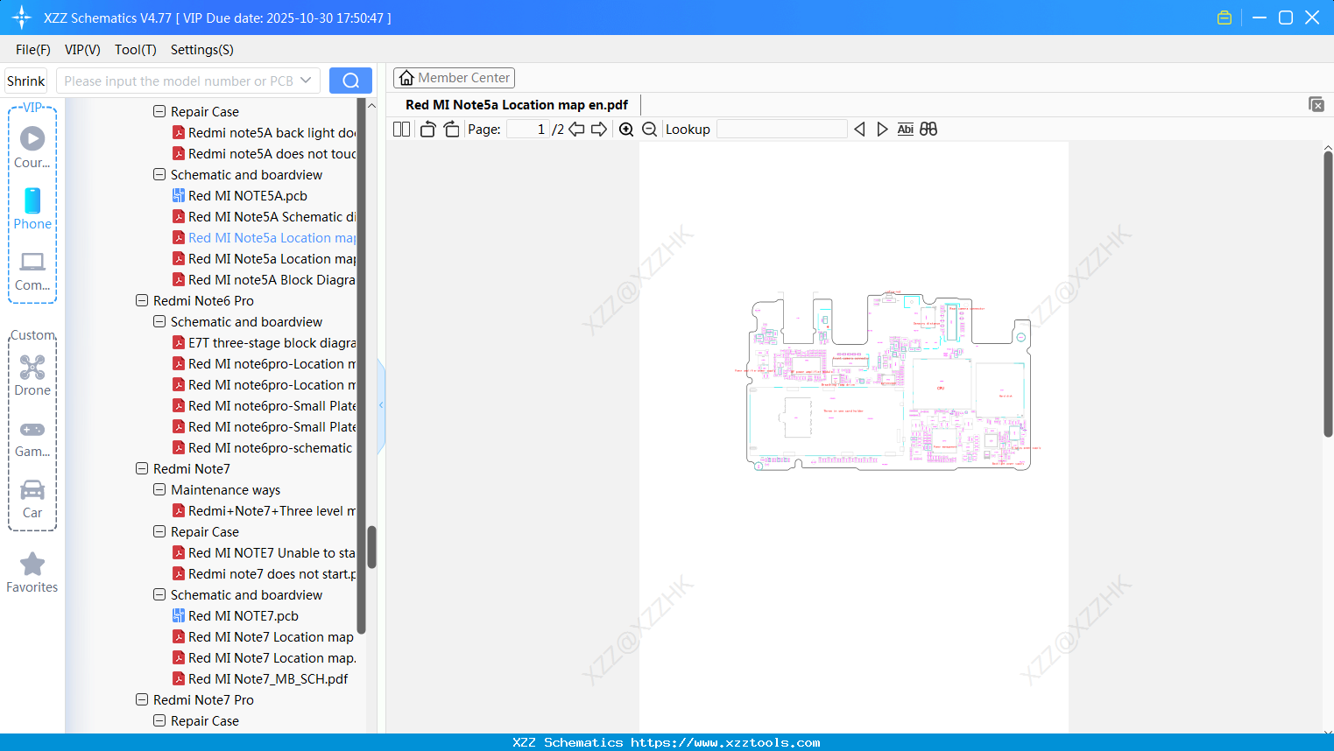Click the motherboard diagram in the PDF page
The height and width of the screenshot is (751, 1334).
(888, 381)
